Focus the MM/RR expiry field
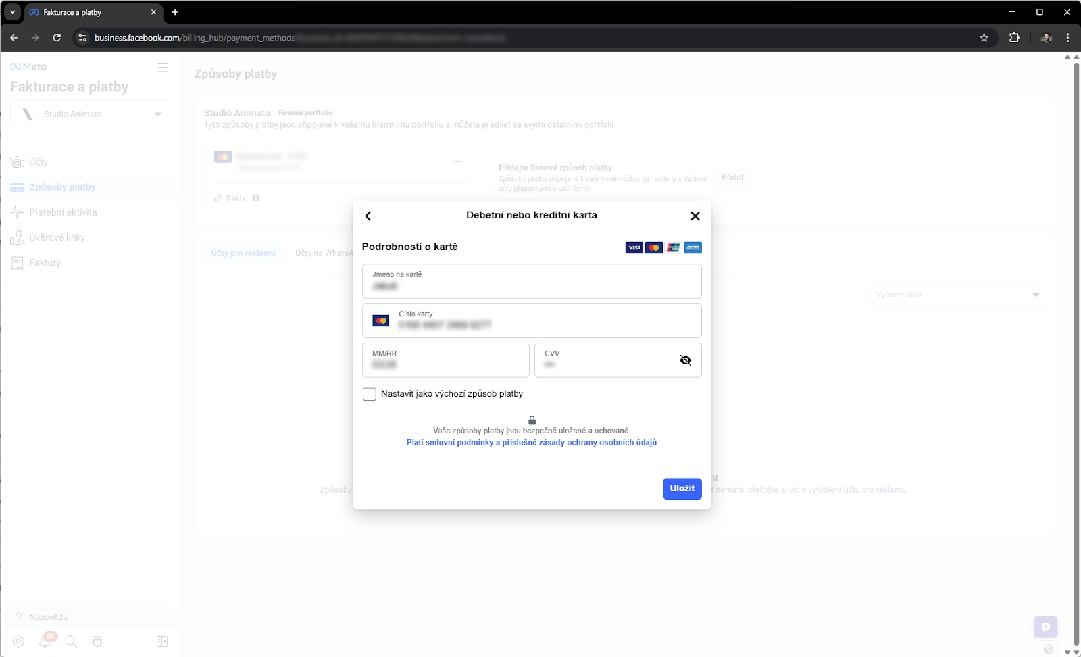Viewport: 1081px width, 657px height. point(446,360)
